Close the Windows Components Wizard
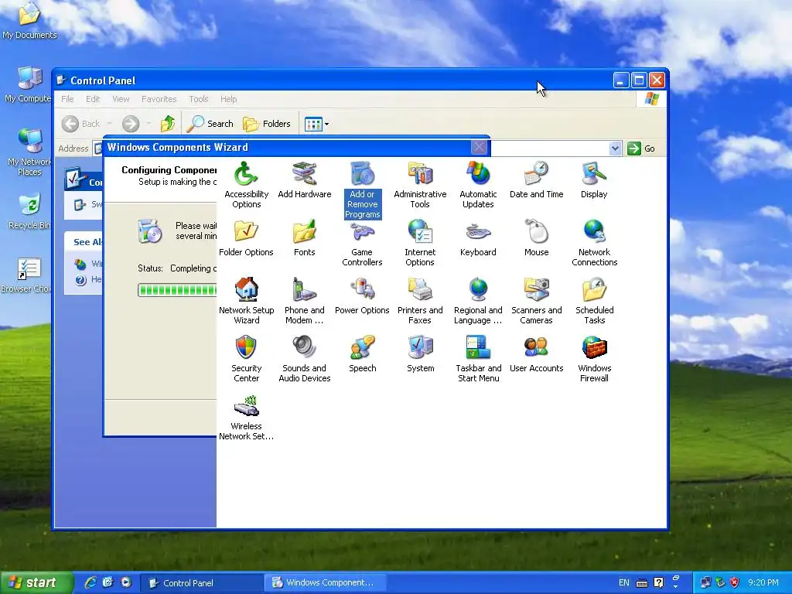This screenshot has height=594, width=792. click(479, 147)
